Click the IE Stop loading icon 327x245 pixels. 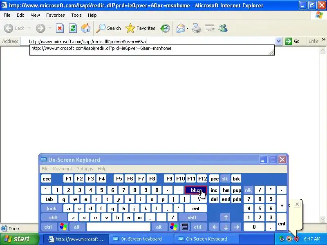60,28
